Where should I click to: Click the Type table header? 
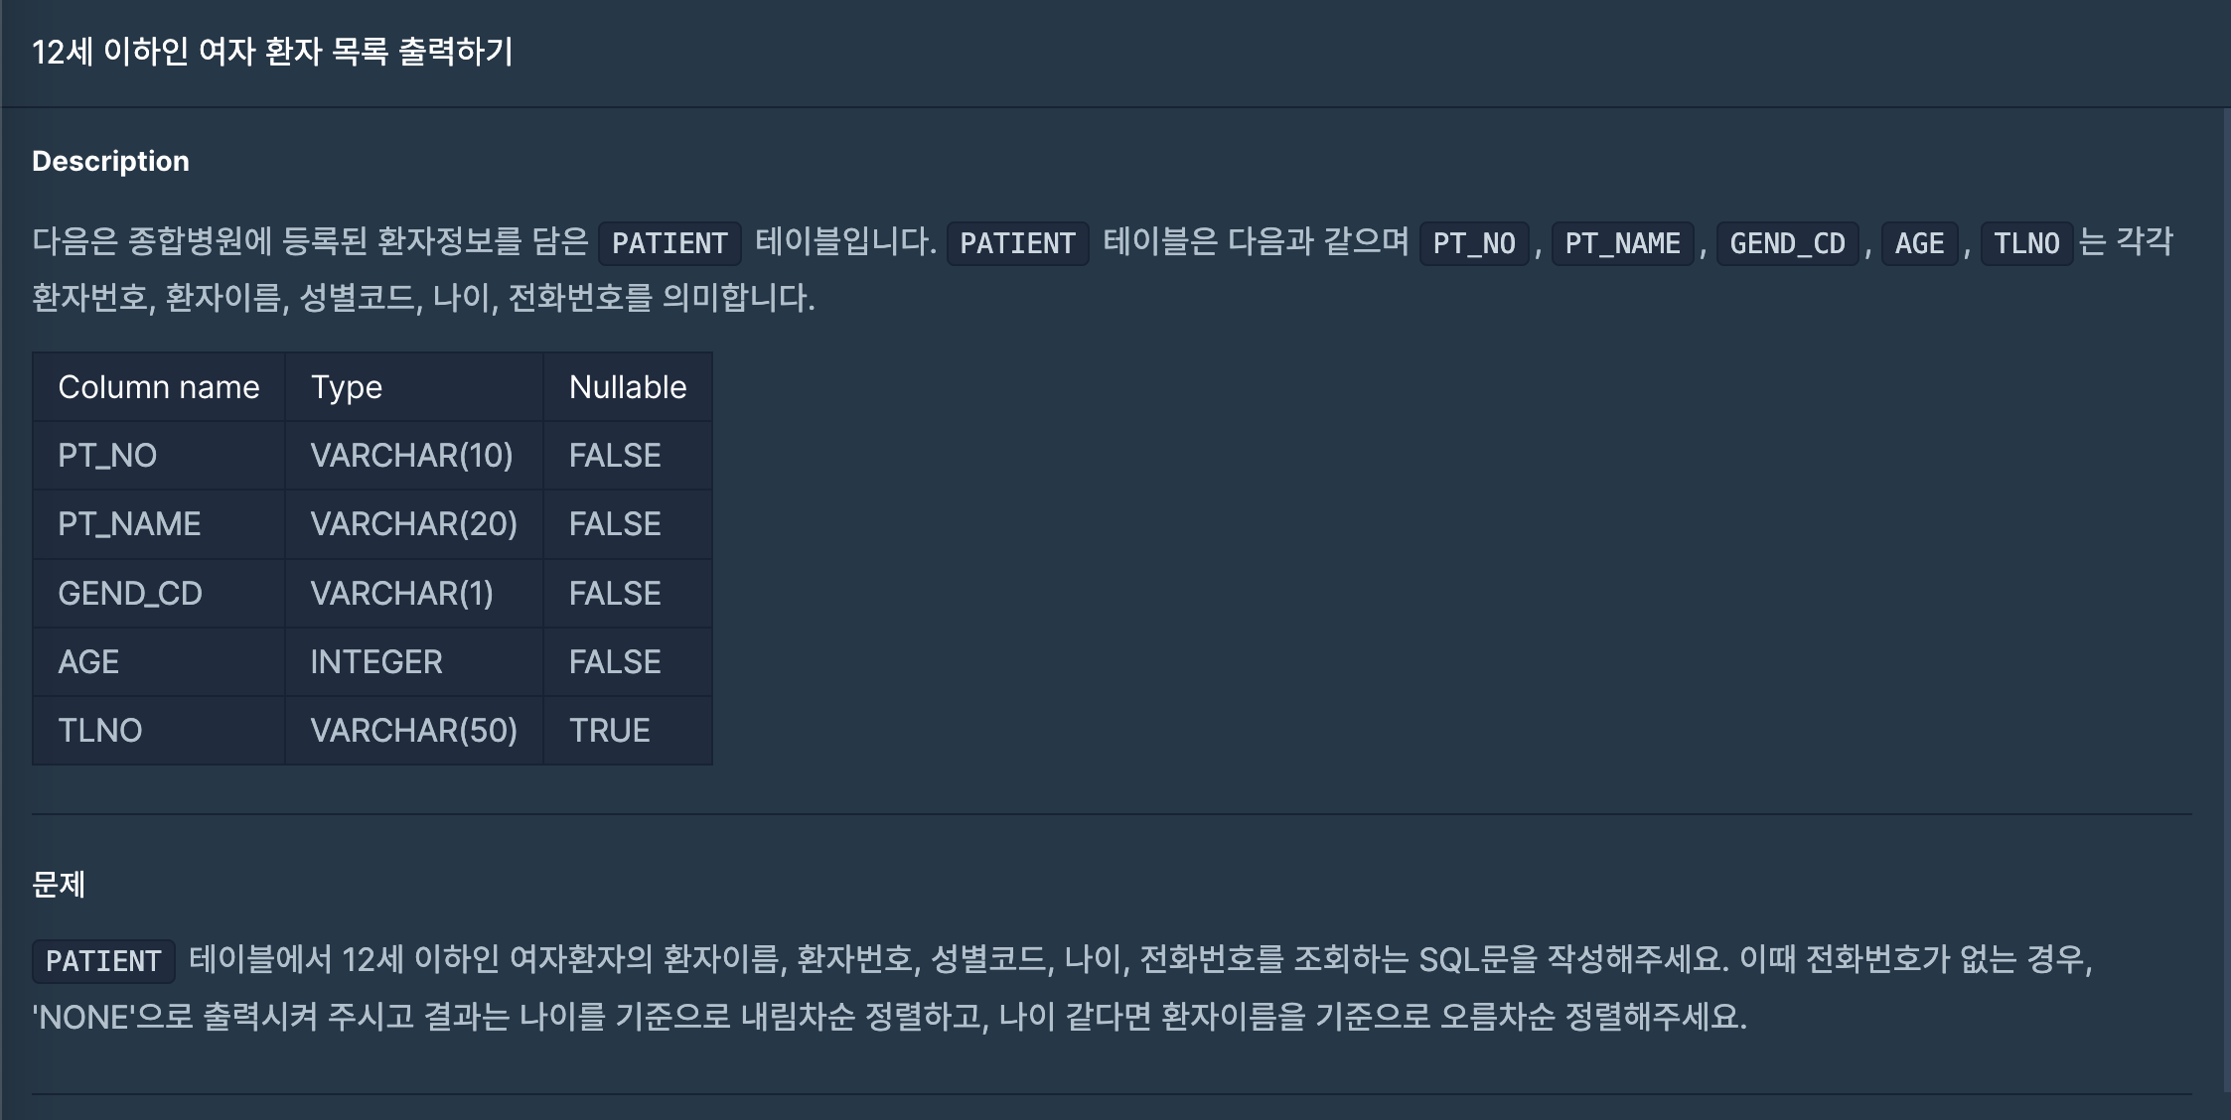(347, 387)
